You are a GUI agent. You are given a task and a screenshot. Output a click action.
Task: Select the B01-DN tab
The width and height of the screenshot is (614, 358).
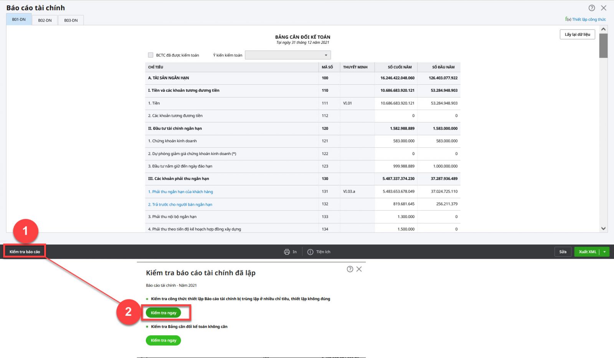(19, 20)
